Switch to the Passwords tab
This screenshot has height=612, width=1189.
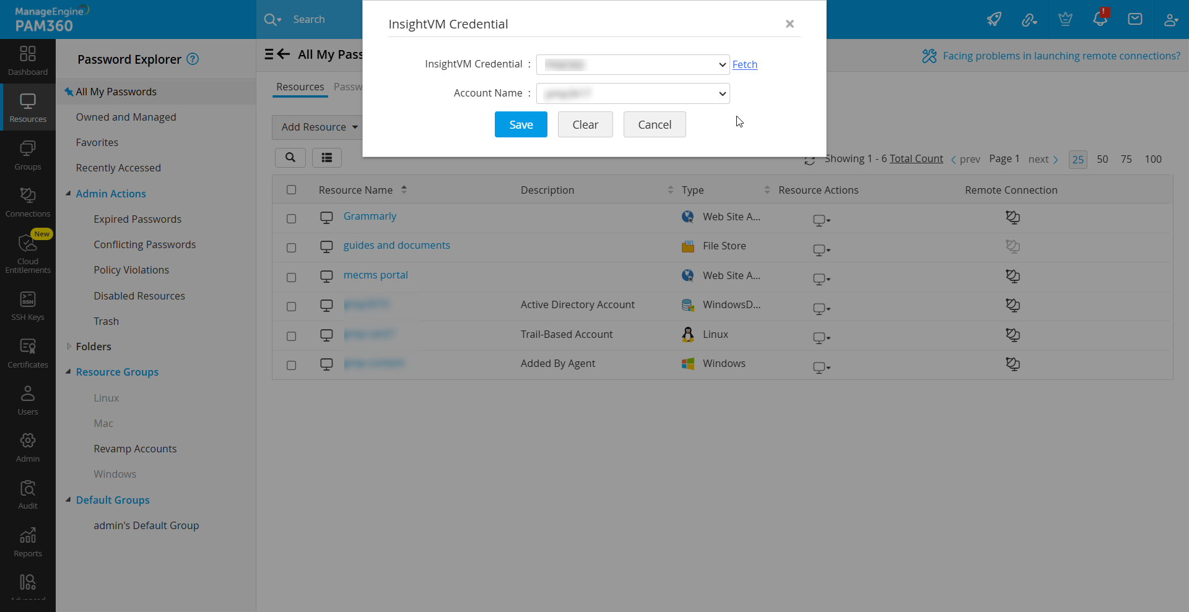(350, 87)
